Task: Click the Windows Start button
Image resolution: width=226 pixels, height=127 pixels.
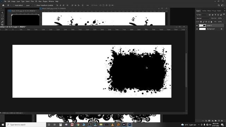Action: (3, 125)
